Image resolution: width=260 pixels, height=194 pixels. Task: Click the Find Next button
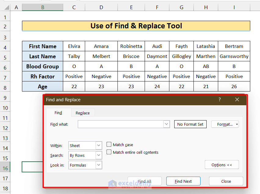183,181
